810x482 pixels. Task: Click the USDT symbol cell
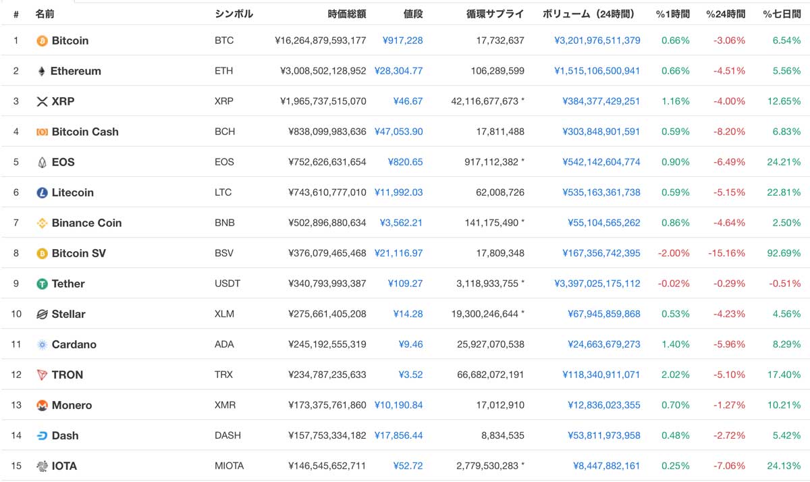[227, 284]
